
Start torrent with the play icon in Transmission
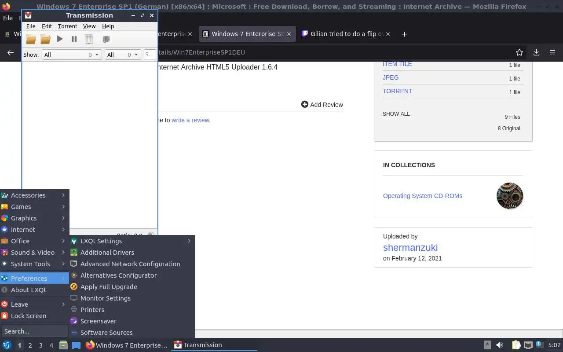(60, 39)
